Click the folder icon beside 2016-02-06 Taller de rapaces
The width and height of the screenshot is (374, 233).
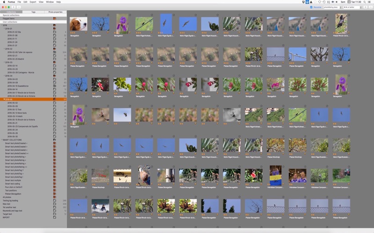[x=55, y=52]
